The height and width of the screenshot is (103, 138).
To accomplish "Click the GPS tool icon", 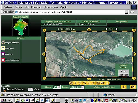I will (x=102, y=83).
